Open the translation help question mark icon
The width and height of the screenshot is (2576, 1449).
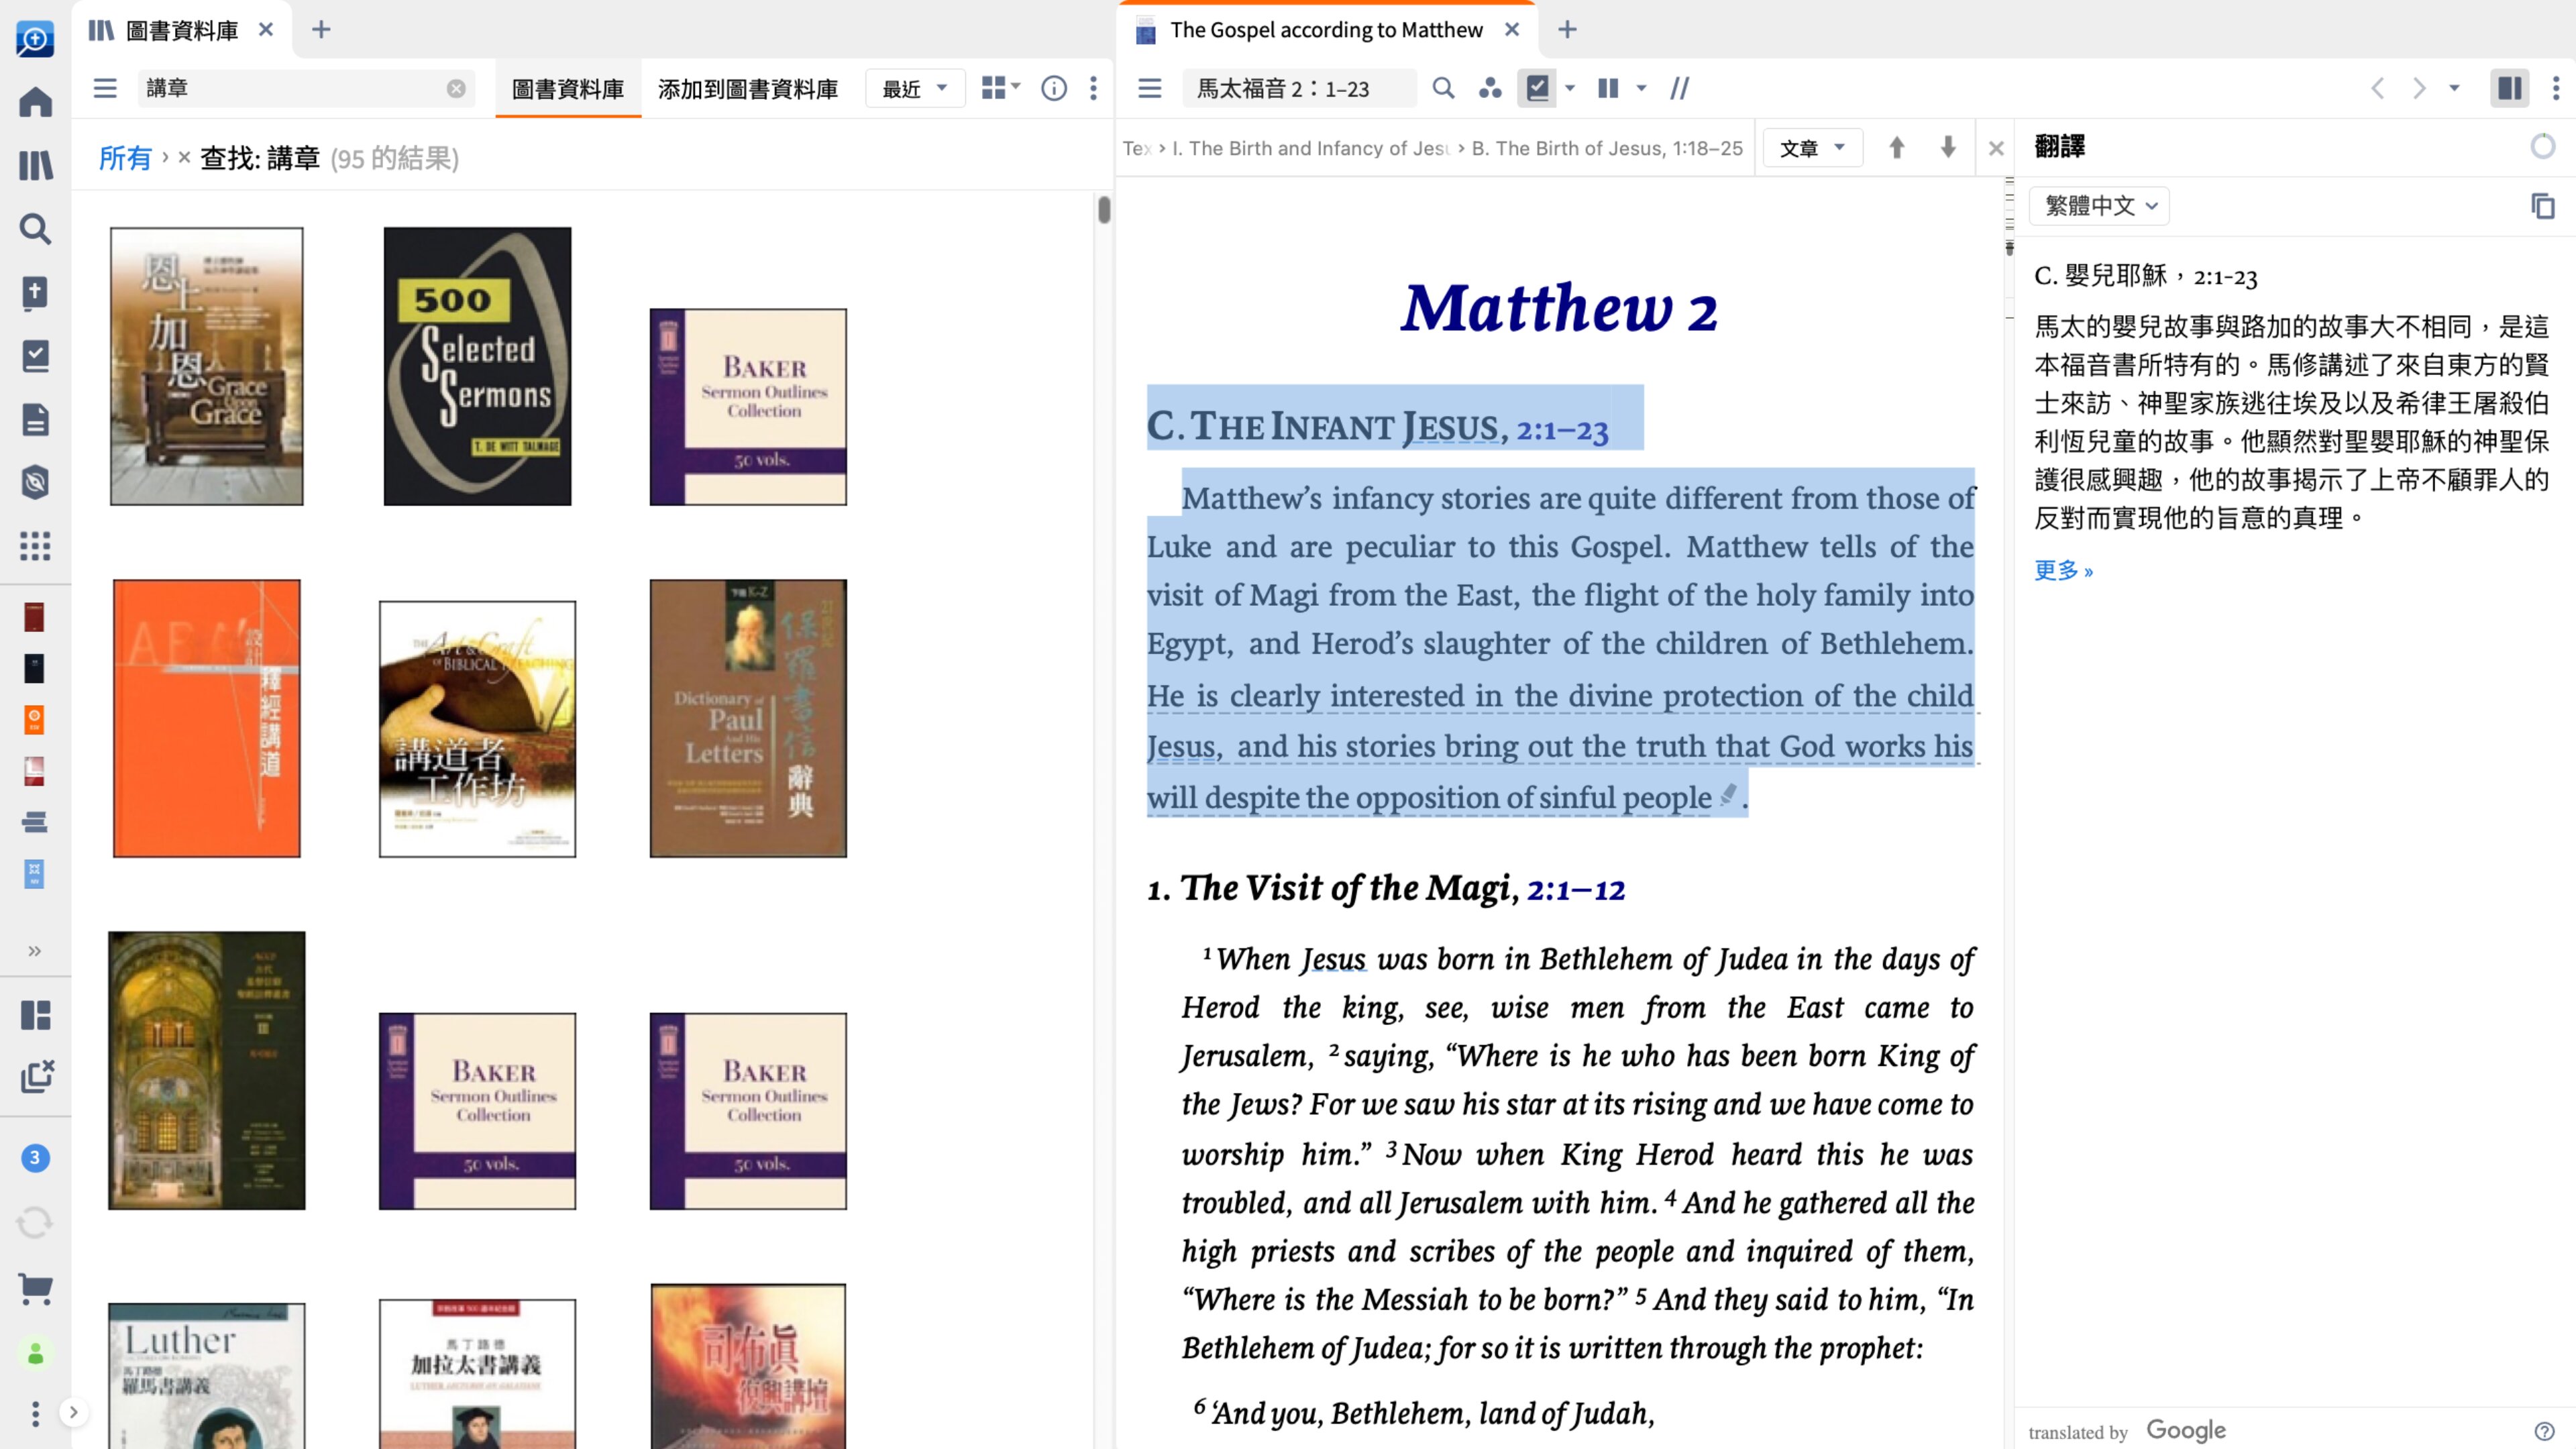(x=2544, y=1431)
